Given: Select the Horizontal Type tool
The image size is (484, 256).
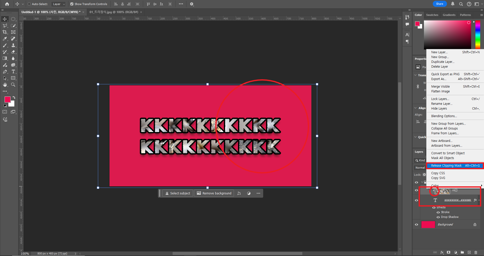Looking at the screenshot, I should [13, 72].
